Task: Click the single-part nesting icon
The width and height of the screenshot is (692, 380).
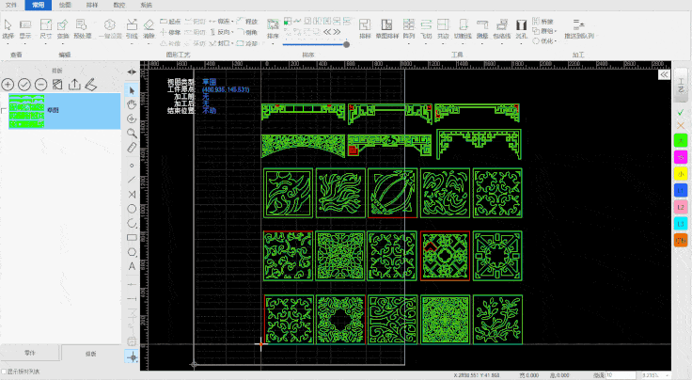Action: tap(387, 28)
